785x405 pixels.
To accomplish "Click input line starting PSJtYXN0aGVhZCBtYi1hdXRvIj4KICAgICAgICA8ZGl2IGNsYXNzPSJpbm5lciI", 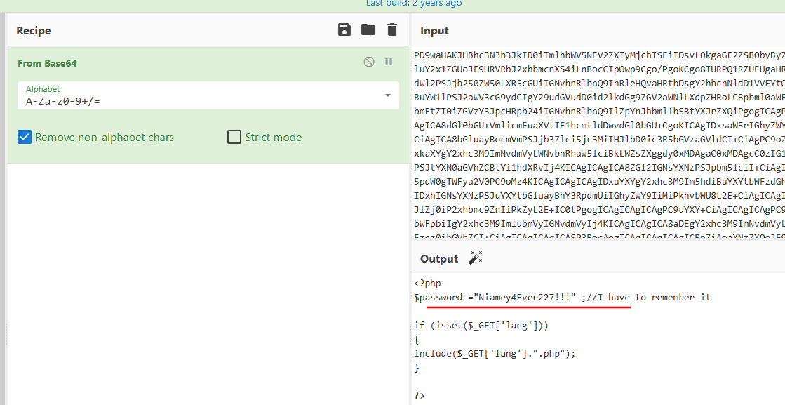I will (x=599, y=167).
